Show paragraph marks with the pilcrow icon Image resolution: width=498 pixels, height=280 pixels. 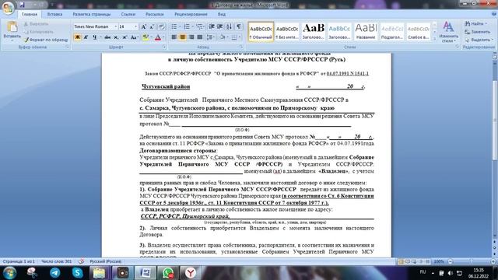pos(239,26)
